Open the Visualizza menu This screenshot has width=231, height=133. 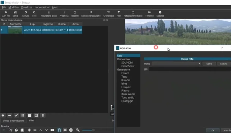pos(27,7)
